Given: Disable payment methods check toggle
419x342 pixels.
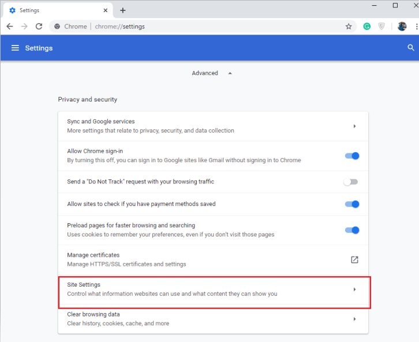Looking at the screenshot, I should (352, 204).
